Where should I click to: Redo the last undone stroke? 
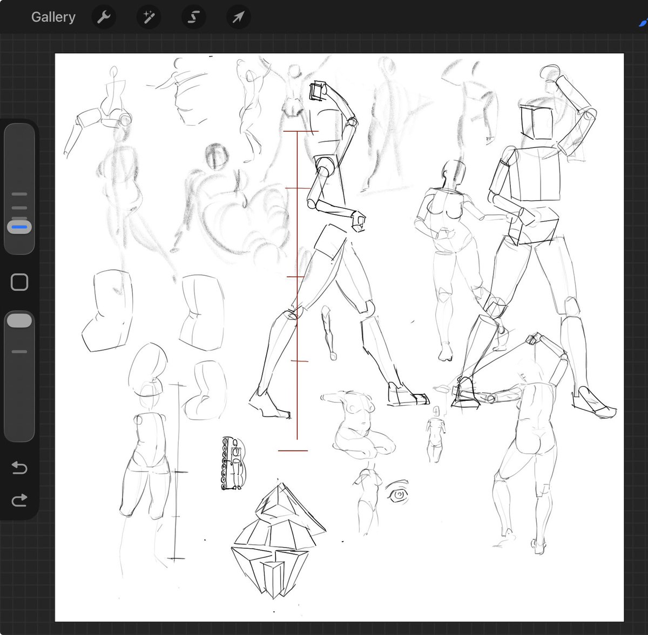click(x=19, y=501)
